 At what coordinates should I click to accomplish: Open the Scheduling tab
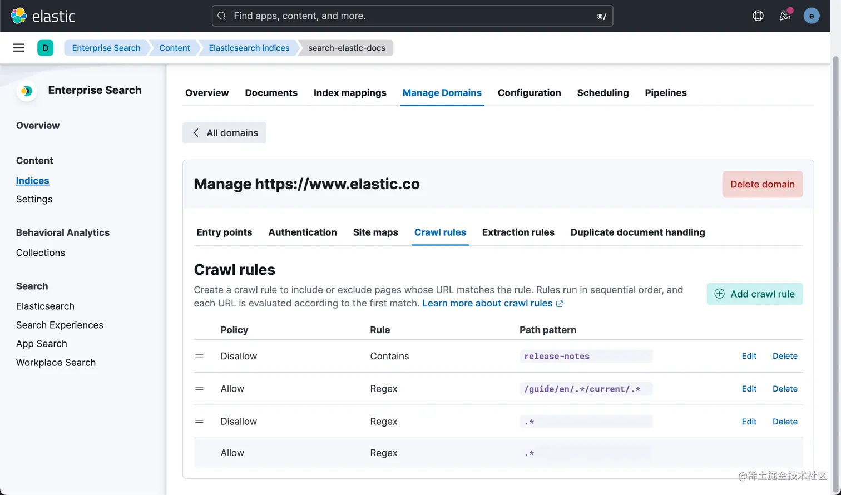(x=603, y=93)
